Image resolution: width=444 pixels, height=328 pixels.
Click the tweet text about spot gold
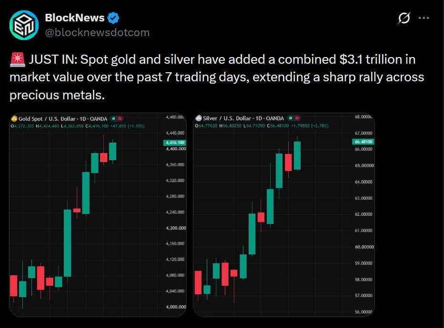pos(217,77)
